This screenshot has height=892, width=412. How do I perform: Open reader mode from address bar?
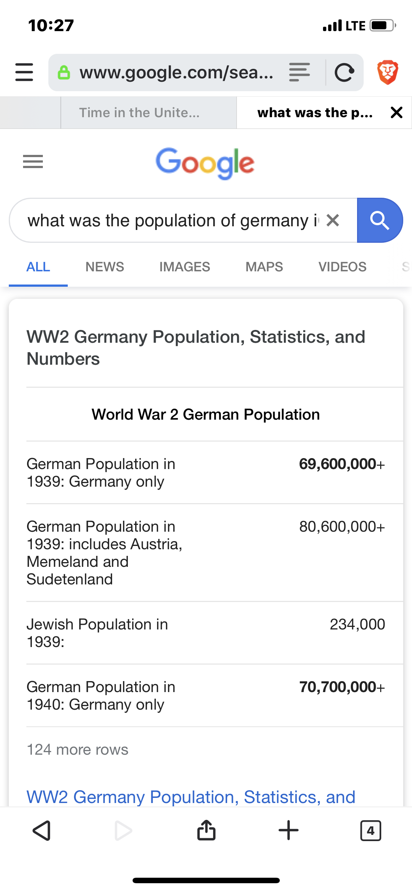click(299, 72)
